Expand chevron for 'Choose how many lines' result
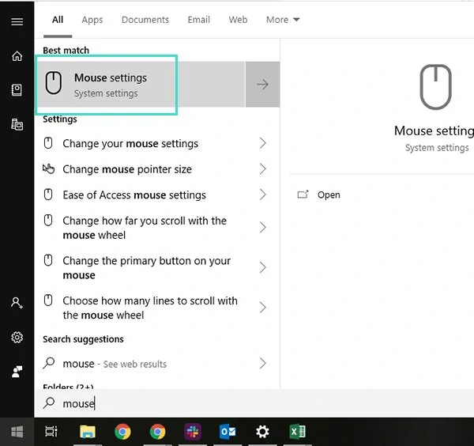The image size is (474, 446). [262, 308]
